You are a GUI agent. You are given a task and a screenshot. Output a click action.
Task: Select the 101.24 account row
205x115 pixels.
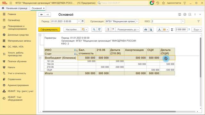pos(109,61)
